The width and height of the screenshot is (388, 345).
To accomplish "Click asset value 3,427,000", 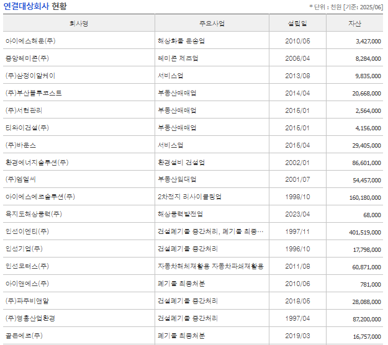I will [x=368, y=42].
